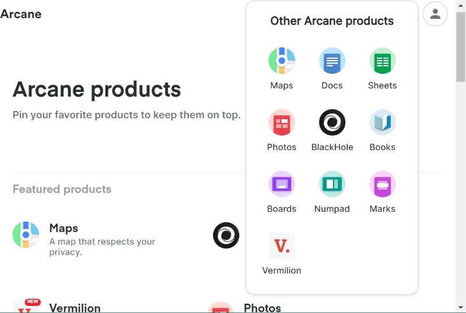Image resolution: width=466 pixels, height=313 pixels.
Task: Open the Photos icon in the popup
Action: (282, 123)
